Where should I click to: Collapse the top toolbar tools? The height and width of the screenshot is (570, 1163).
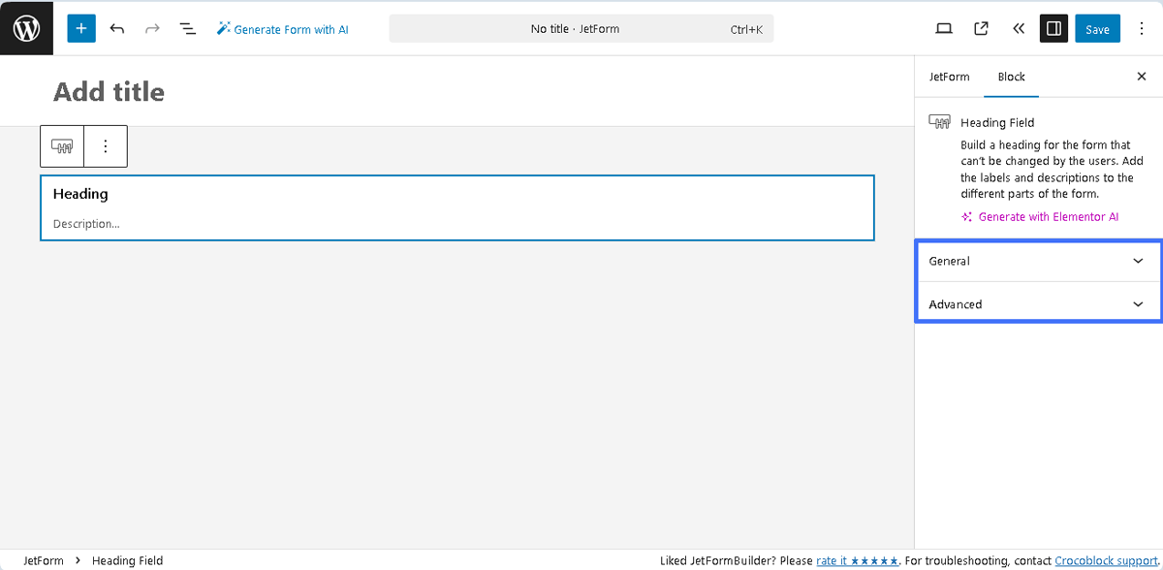[x=1018, y=29]
